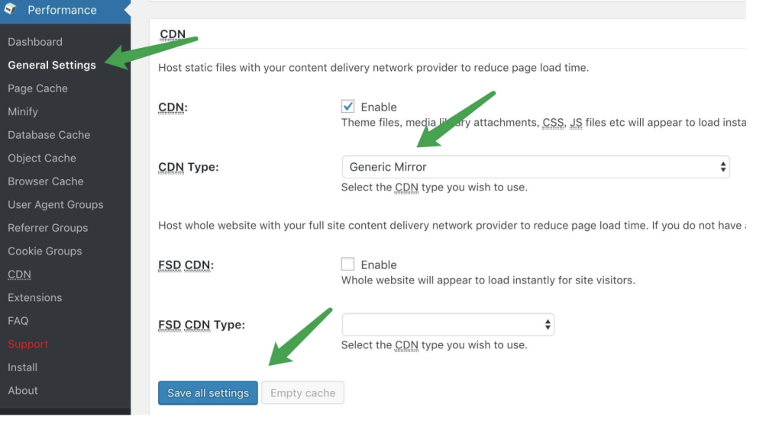Screen dimensions: 782x423
Task: Click Save all settings button
Action: coord(208,393)
